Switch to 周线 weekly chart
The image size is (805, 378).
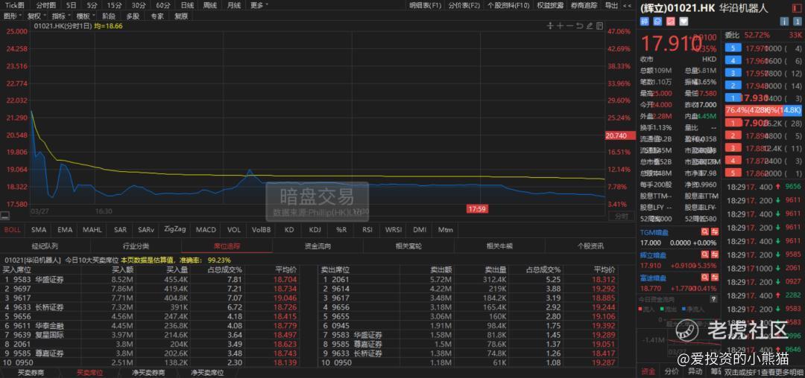(x=210, y=5)
